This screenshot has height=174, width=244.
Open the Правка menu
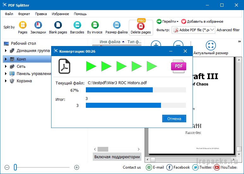click(41, 14)
